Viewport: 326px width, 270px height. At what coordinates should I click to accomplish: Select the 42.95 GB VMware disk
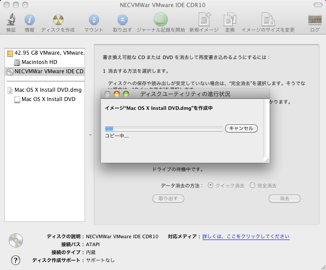coord(44,53)
